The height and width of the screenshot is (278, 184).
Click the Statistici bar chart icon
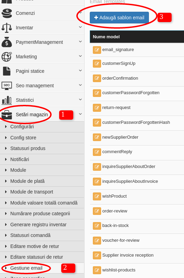(7, 100)
